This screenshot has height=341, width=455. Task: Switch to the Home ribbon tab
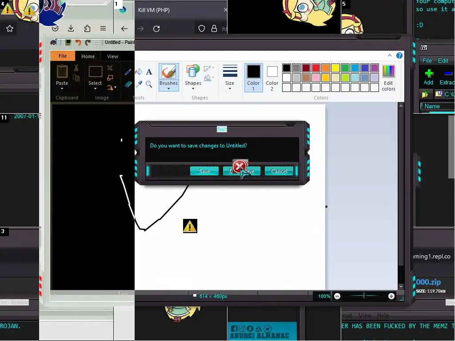pos(88,56)
